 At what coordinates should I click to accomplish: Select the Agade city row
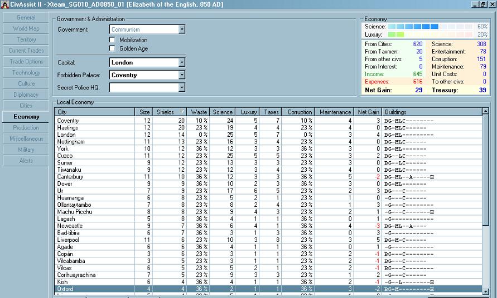[x=268, y=247]
